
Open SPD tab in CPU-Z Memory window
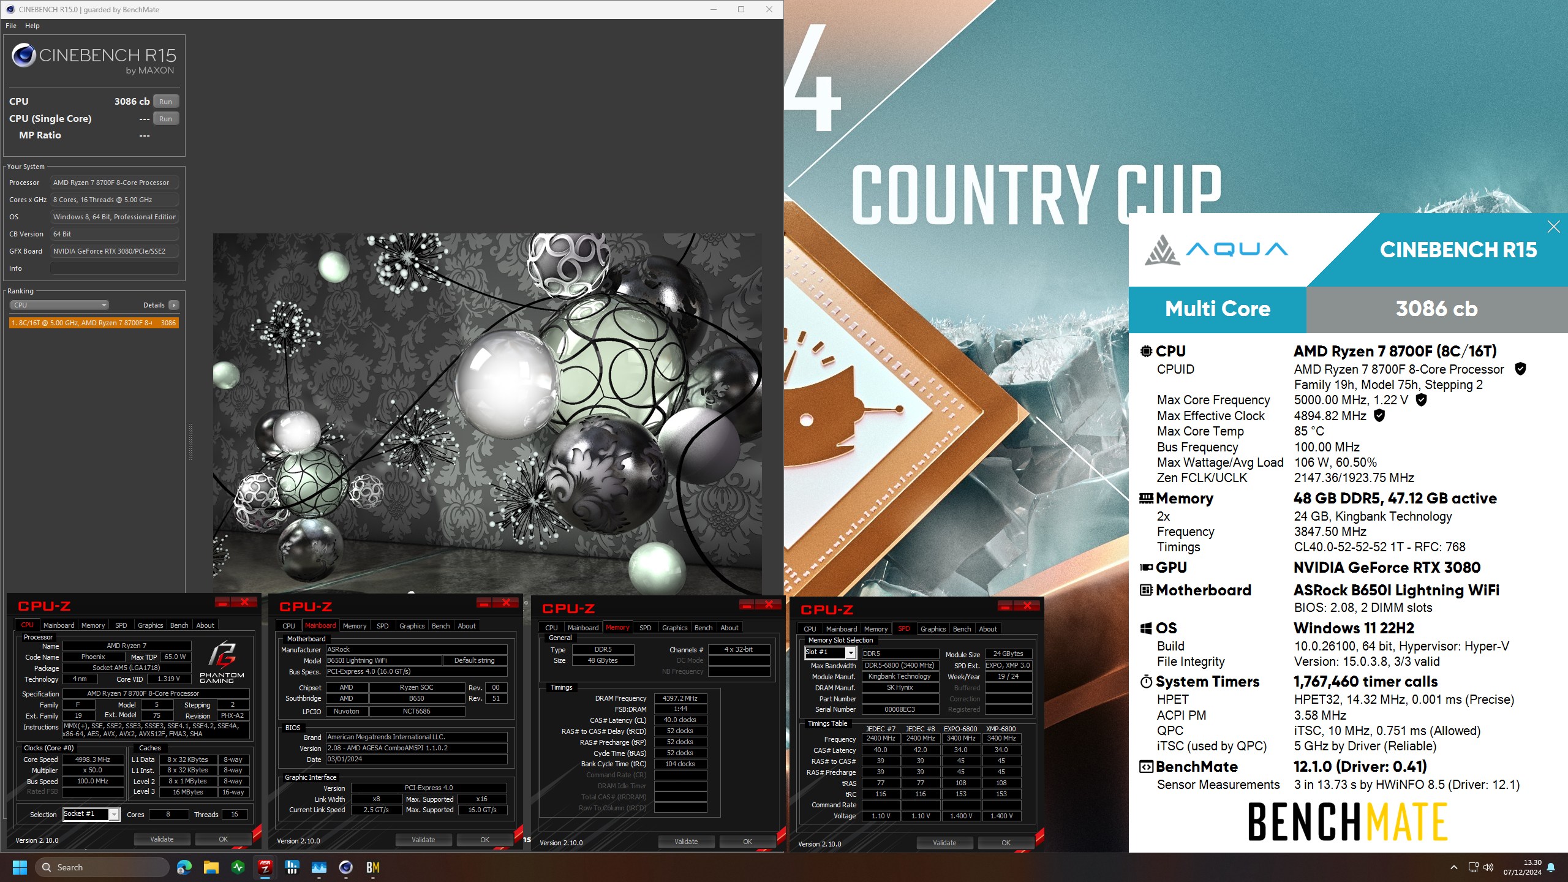pyautogui.click(x=645, y=628)
